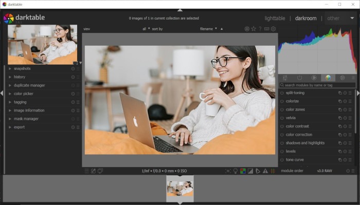Image resolution: width=360 pixels, height=205 pixels.
Task: Collapse the left panel using arrow
Action: click(2, 94)
